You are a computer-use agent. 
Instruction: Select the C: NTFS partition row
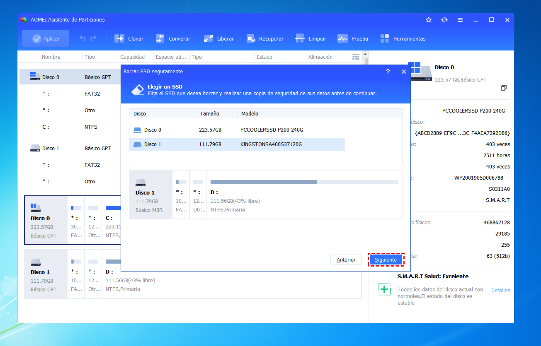[70, 127]
